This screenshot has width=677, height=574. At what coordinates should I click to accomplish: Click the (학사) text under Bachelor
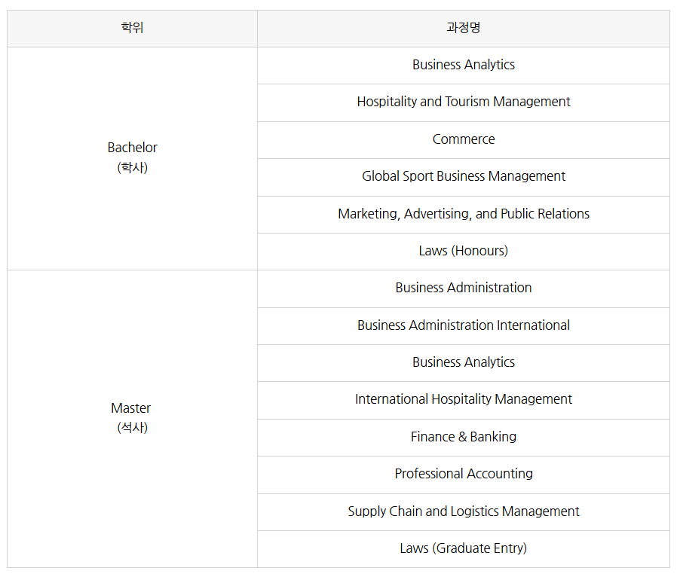click(x=132, y=167)
